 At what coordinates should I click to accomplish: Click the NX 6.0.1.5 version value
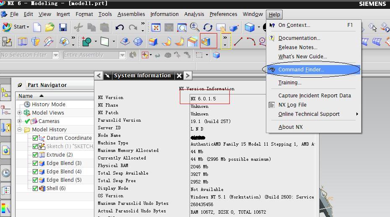(203, 99)
